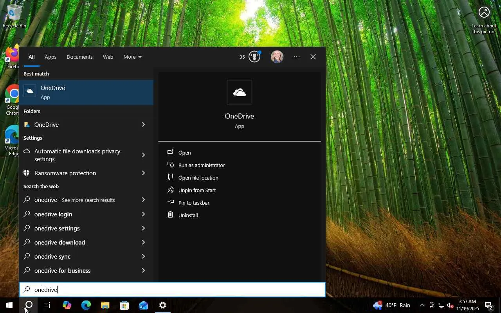This screenshot has width=501, height=313.
Task: Switch to the Apps search tab
Action: click(x=50, y=57)
